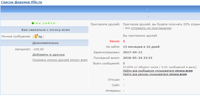Click the 'Зарегистрирован:' label
Viewport: 200px width, 100px height.
pos(107,52)
